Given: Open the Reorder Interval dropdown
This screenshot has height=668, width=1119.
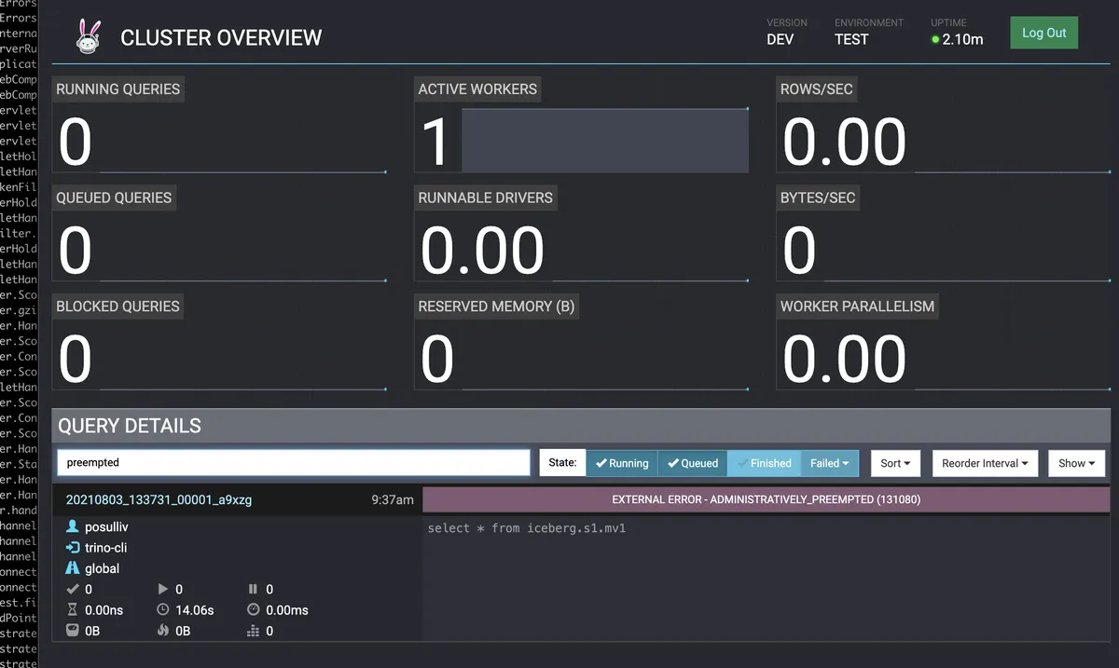Looking at the screenshot, I should [x=985, y=463].
